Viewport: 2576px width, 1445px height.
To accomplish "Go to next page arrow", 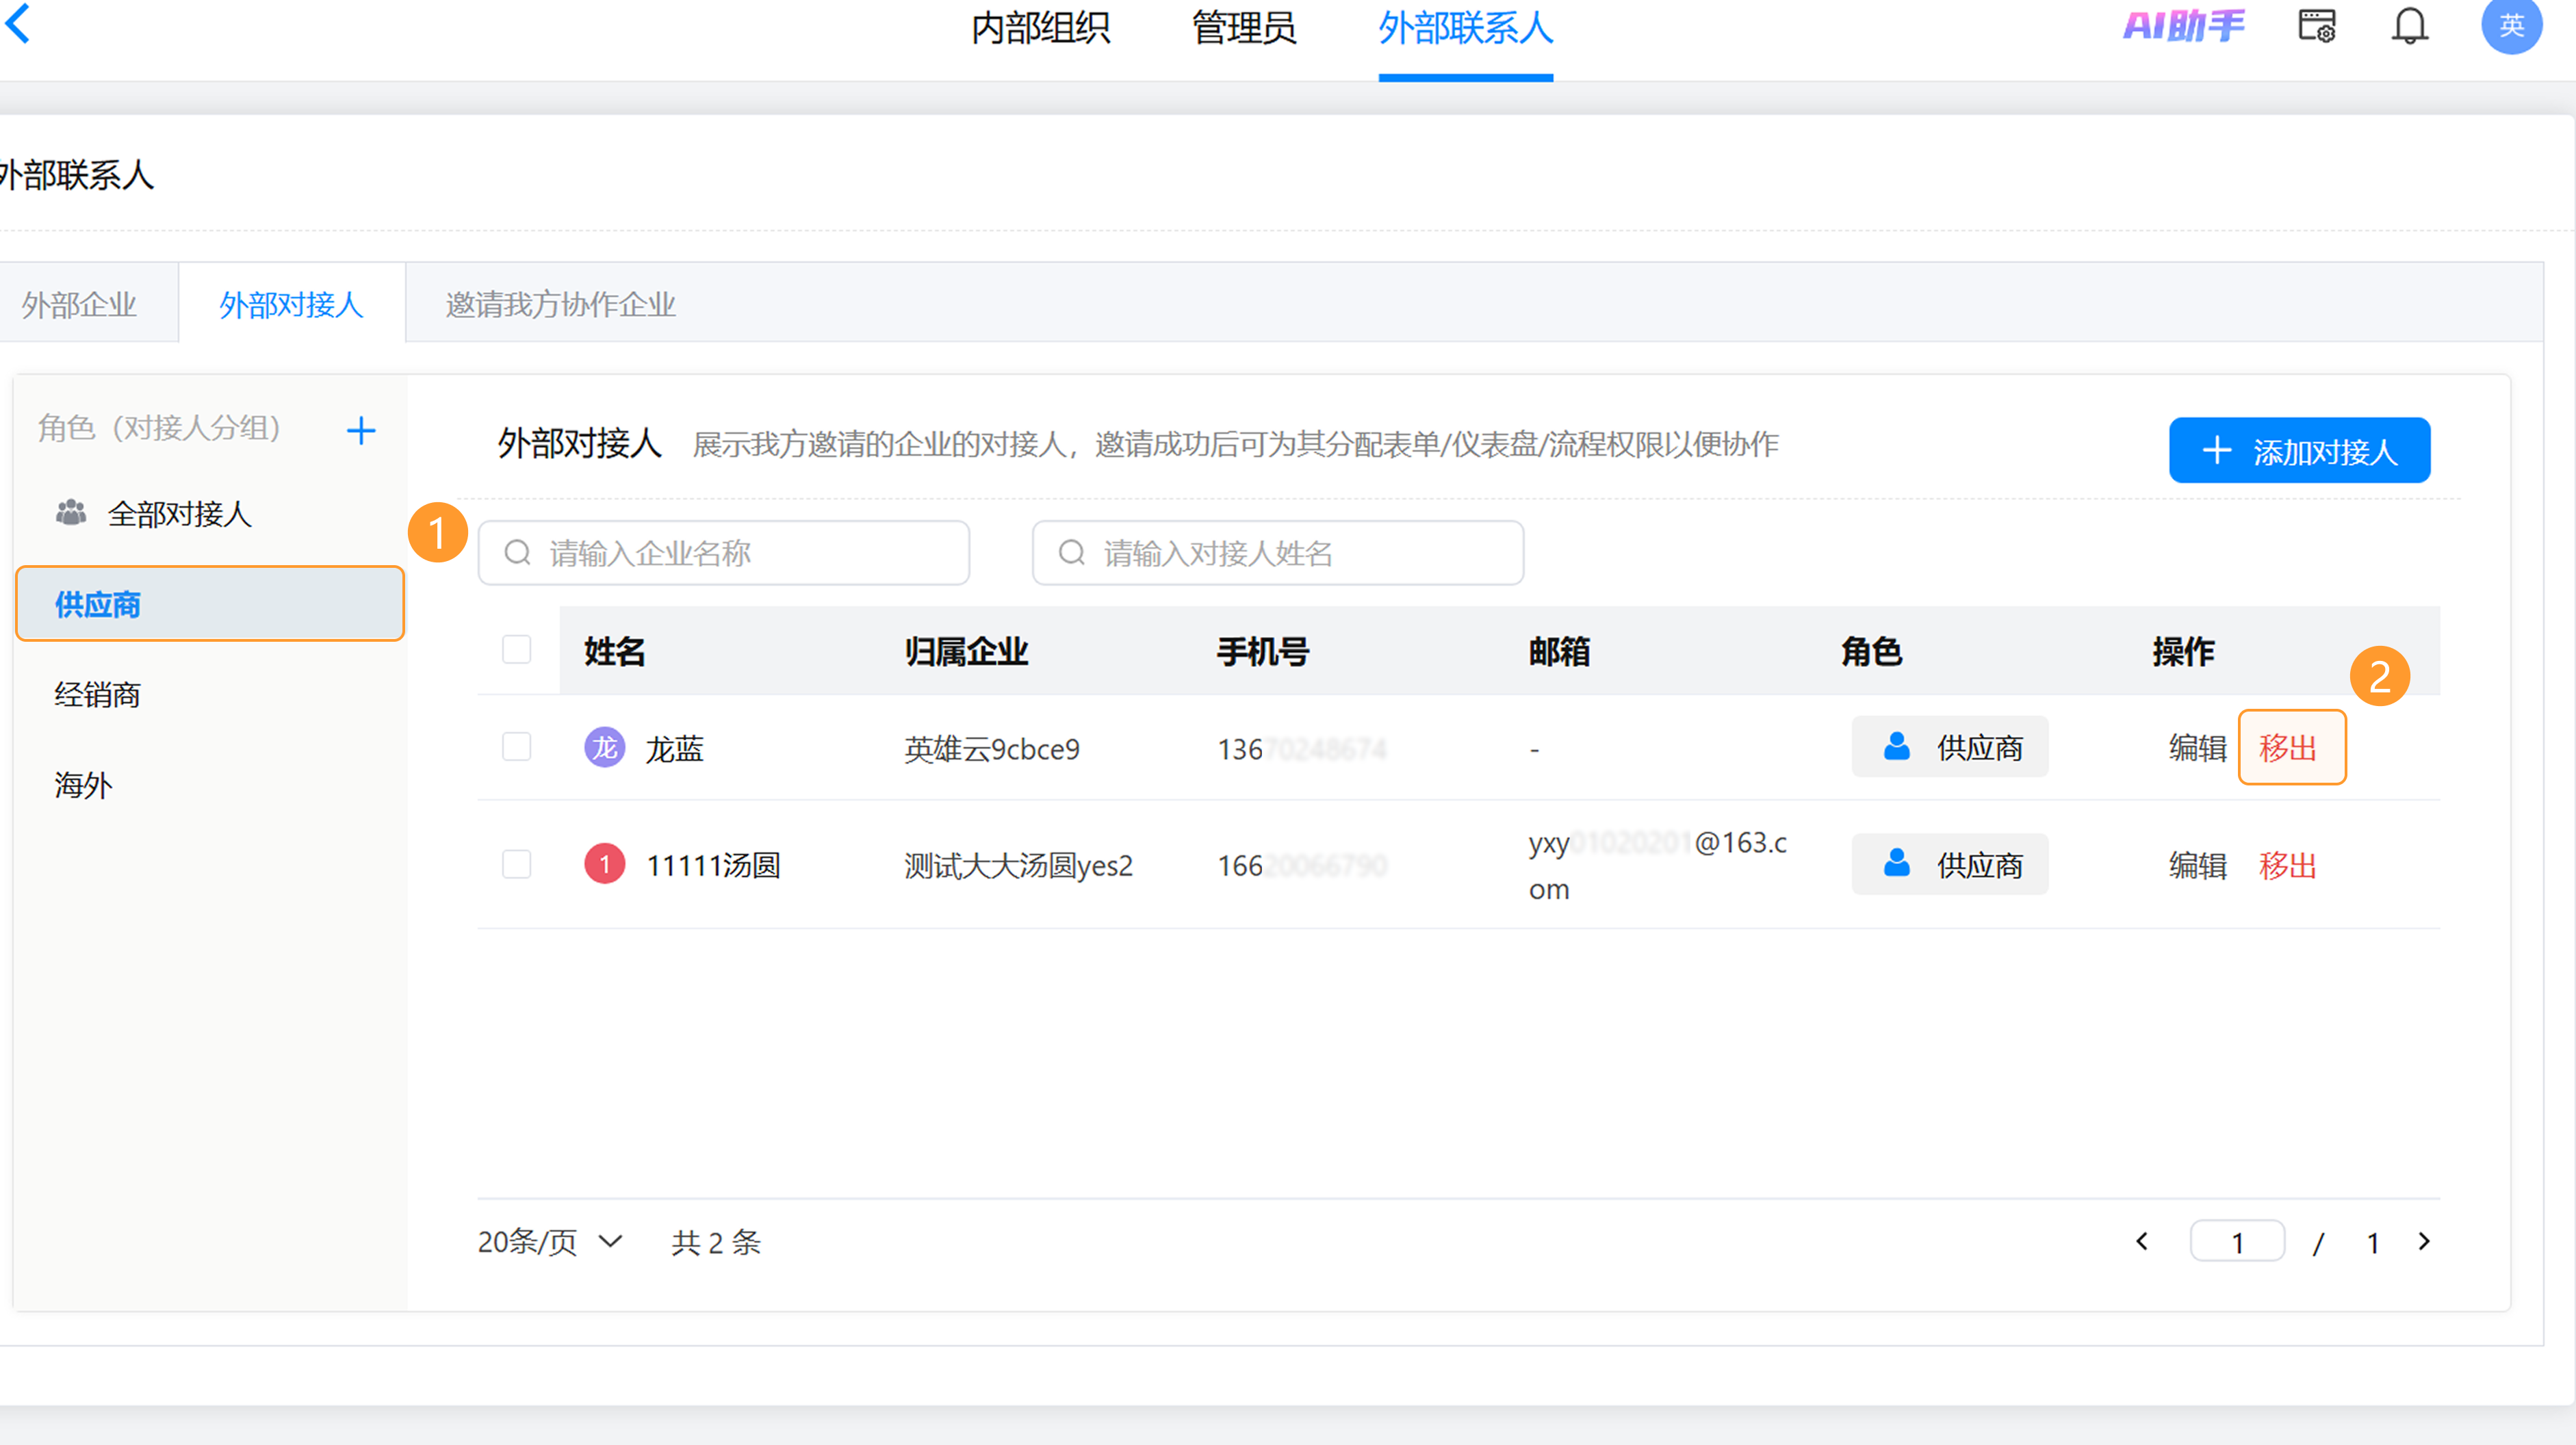I will [x=2424, y=1241].
